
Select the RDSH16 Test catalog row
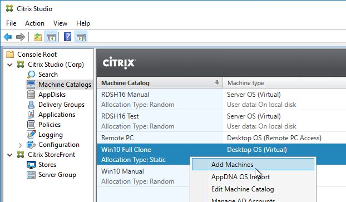point(221,121)
